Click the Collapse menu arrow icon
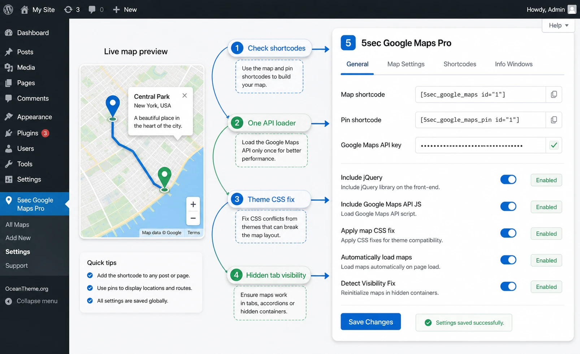Viewport: 580px width, 354px height. tap(9, 301)
